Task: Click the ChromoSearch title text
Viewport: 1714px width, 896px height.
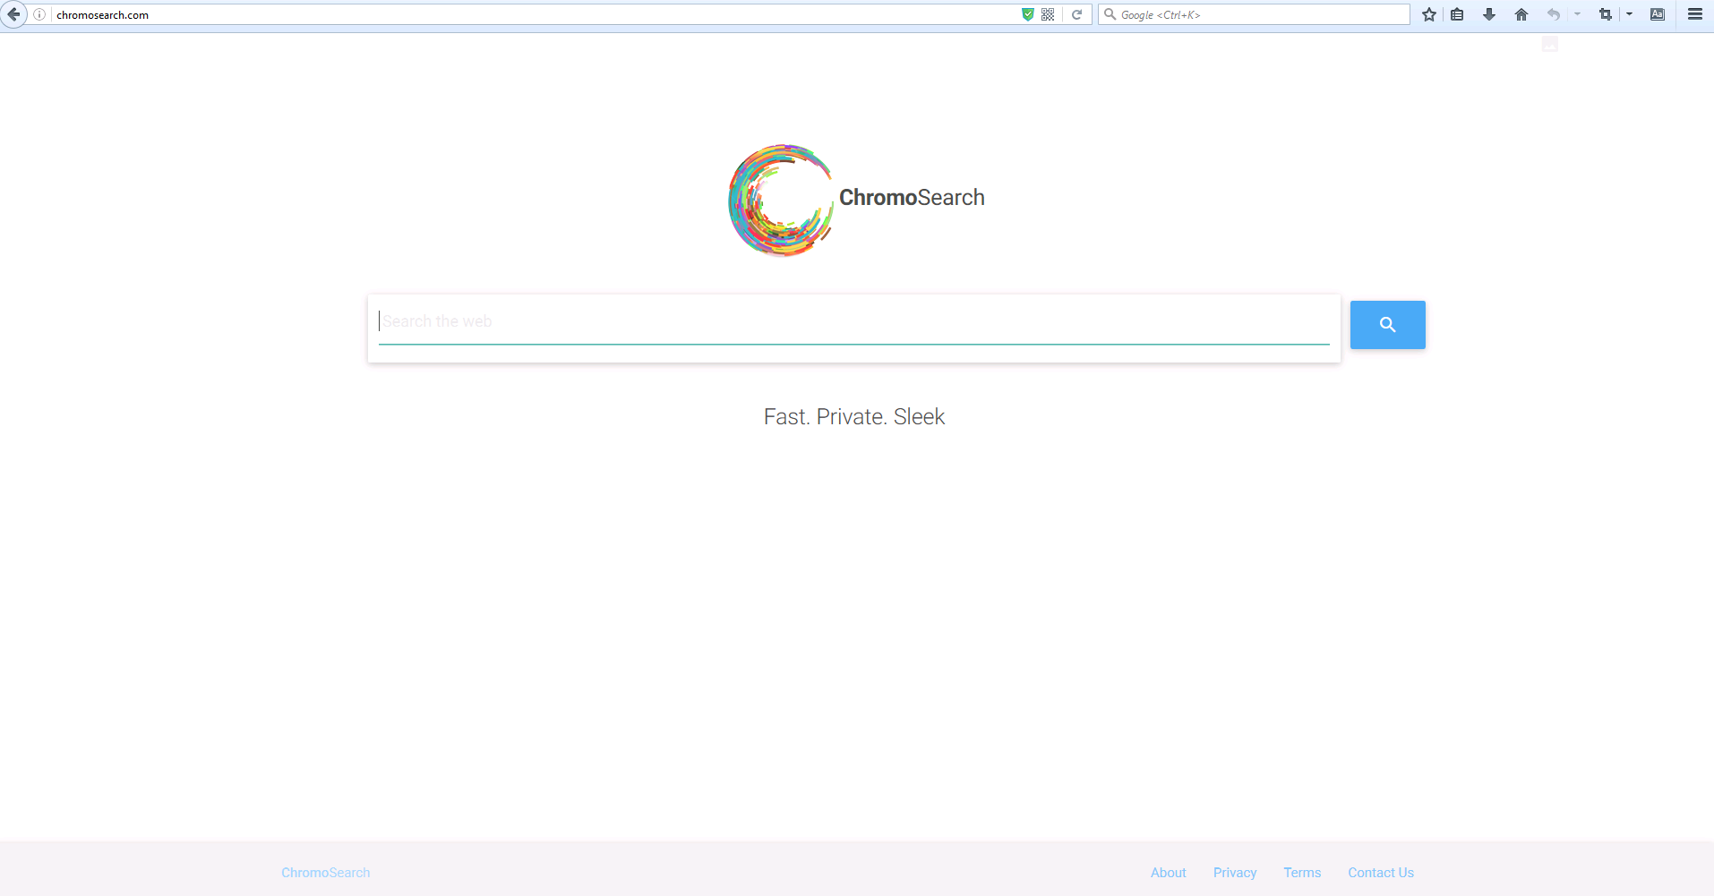Action: [912, 198]
